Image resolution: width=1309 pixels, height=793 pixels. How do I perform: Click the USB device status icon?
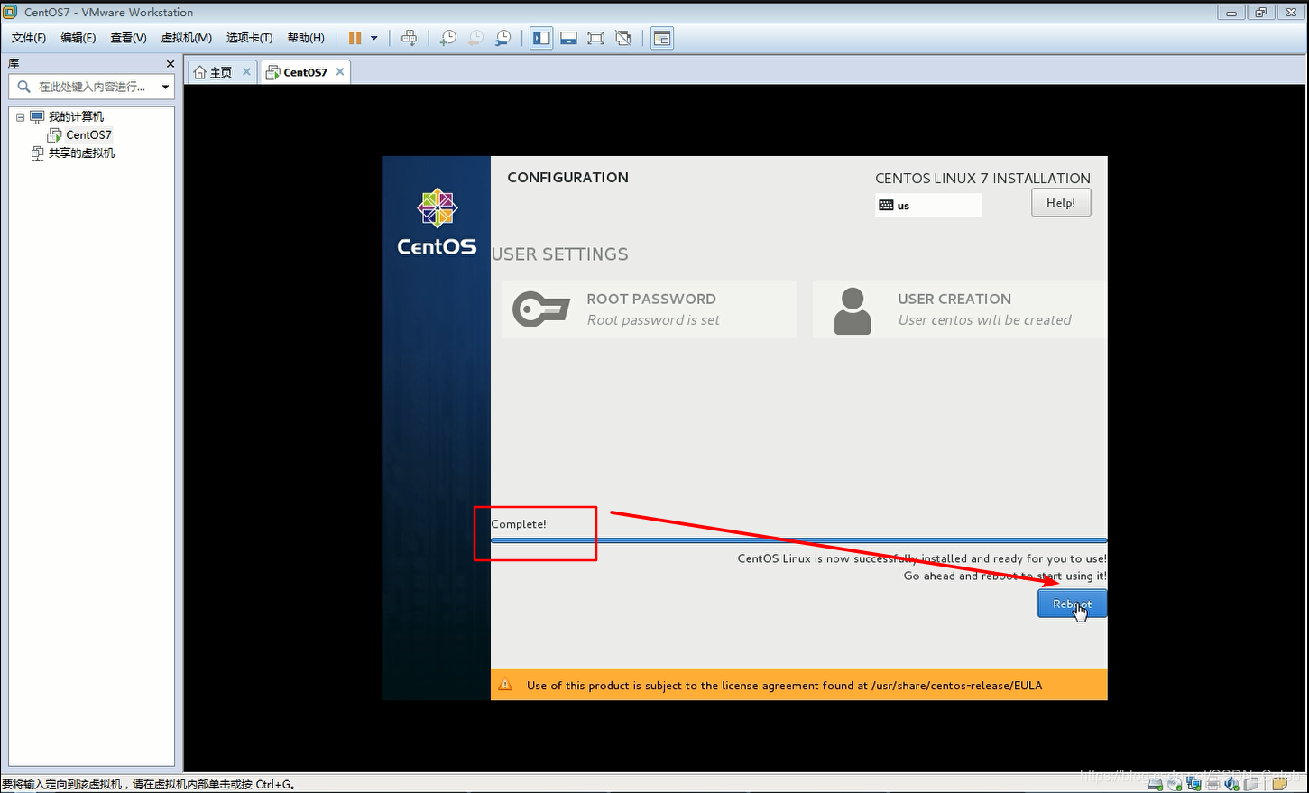point(1251,784)
